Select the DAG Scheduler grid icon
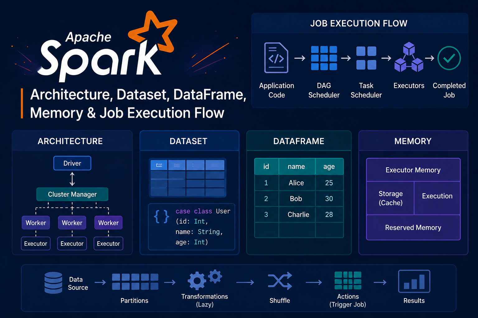 point(324,58)
